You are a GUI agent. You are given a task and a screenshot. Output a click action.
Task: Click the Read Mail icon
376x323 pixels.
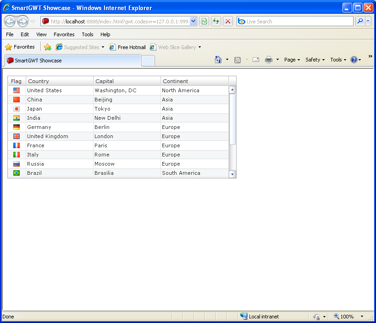click(x=256, y=60)
